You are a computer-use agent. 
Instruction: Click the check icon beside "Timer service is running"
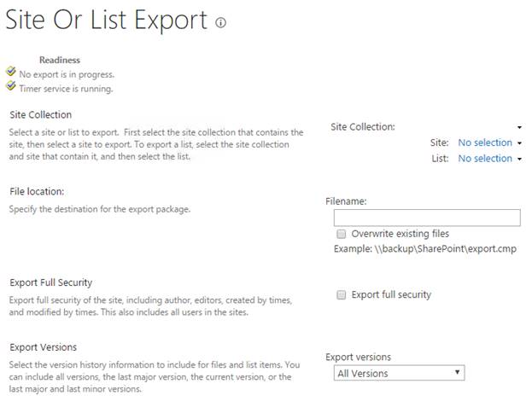11,86
